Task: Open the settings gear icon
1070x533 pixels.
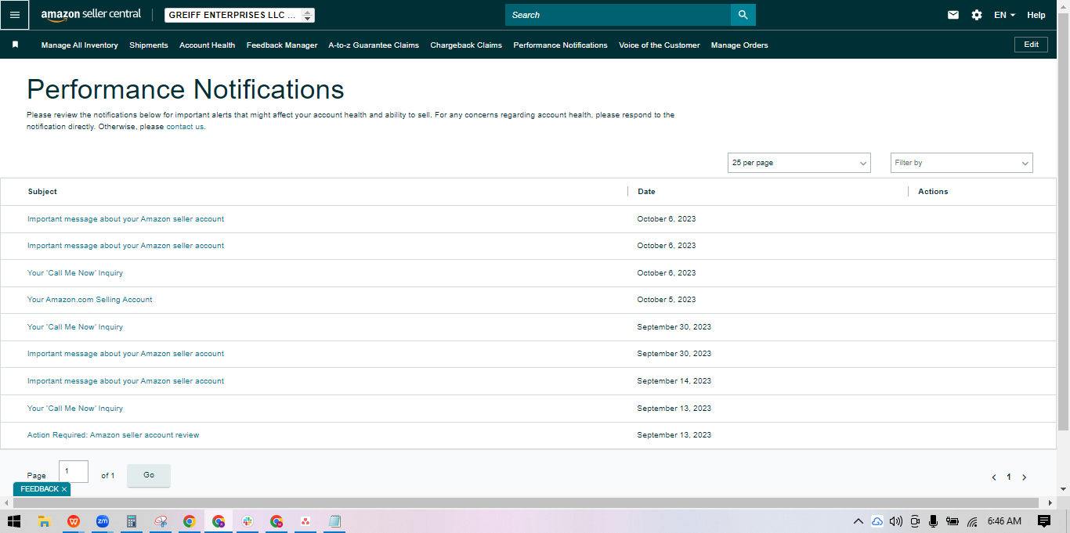Action: (x=977, y=15)
